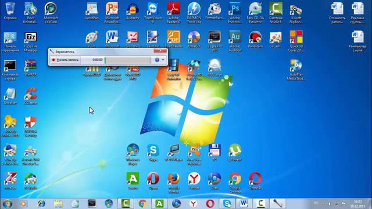Image resolution: width=372 pixels, height=209 pixels.
Task: Launch Camtasia Studio 8 desktop icon
Action: tap(276, 13)
